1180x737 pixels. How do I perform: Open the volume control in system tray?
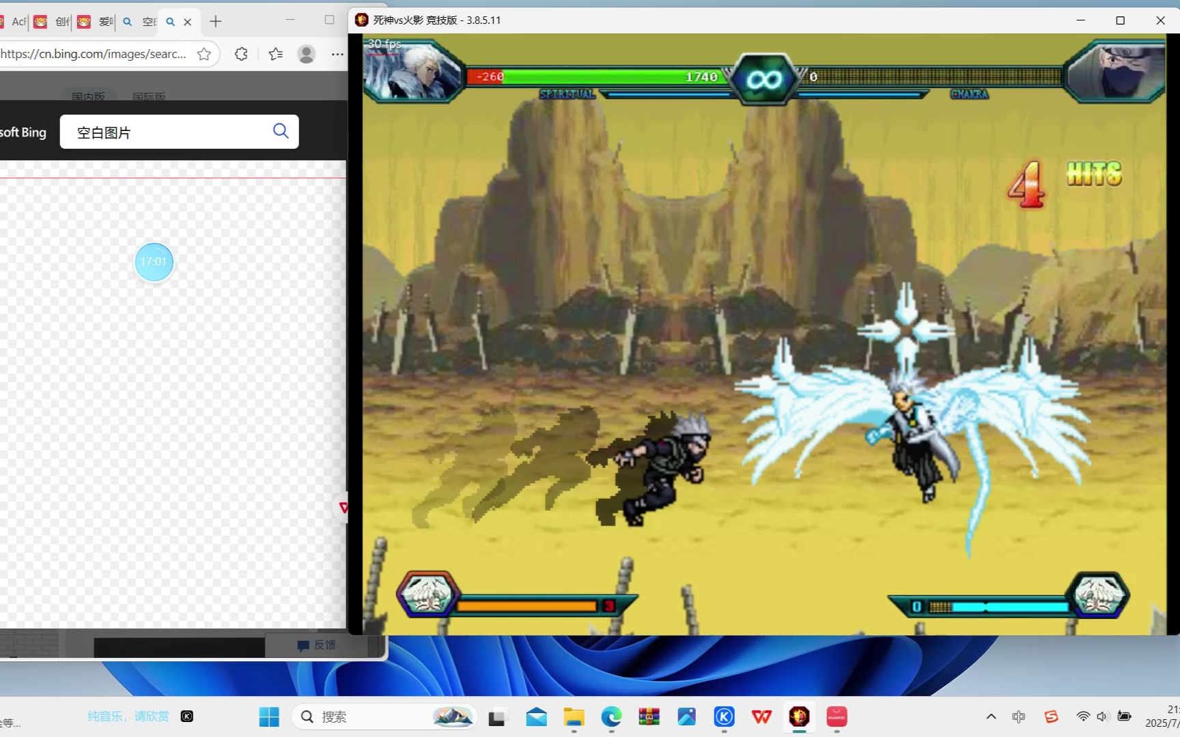tap(1102, 717)
